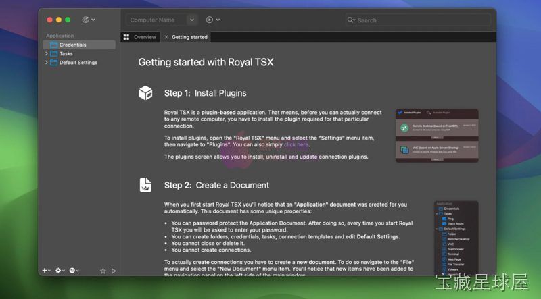The width and height of the screenshot is (541, 299).
Task: Select the Credentials folder in sidebar
Action: tap(79, 45)
